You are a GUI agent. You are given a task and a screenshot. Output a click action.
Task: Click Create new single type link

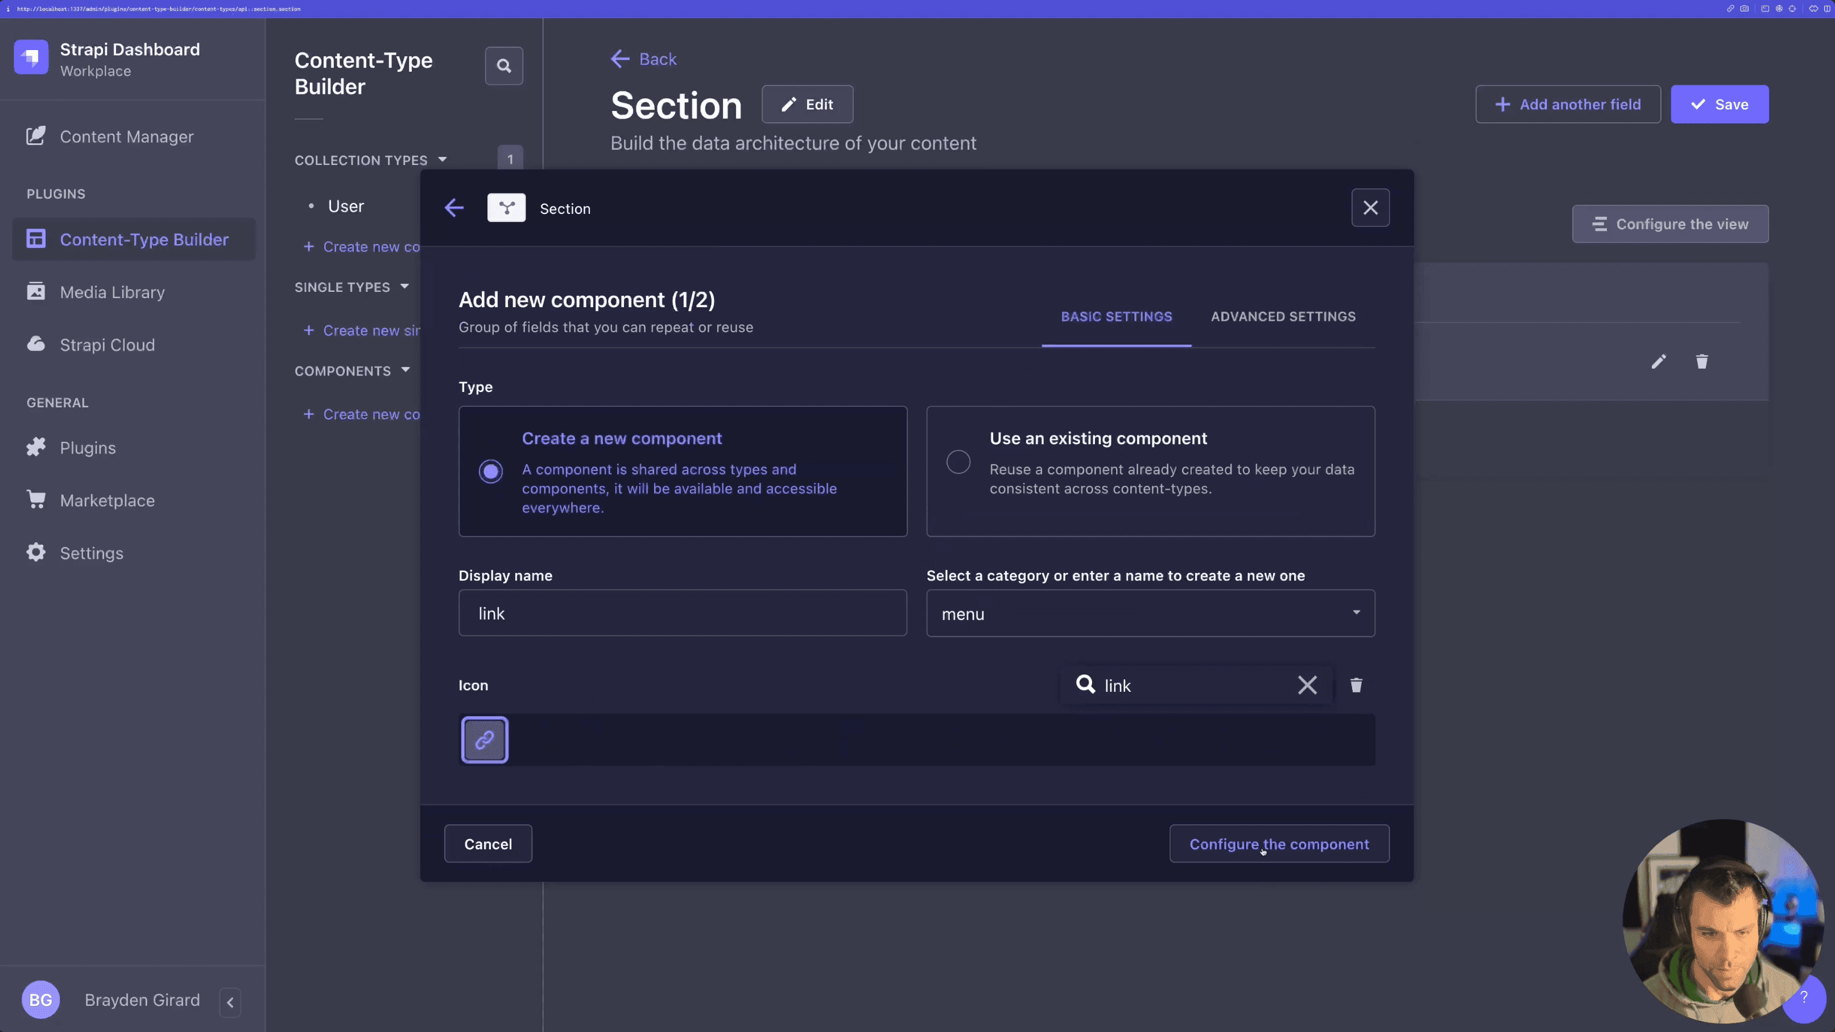coord(361,331)
